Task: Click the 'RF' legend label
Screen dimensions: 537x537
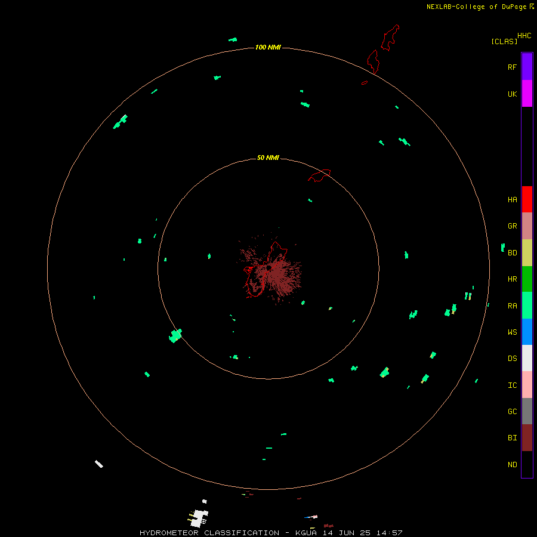Action: pos(512,67)
